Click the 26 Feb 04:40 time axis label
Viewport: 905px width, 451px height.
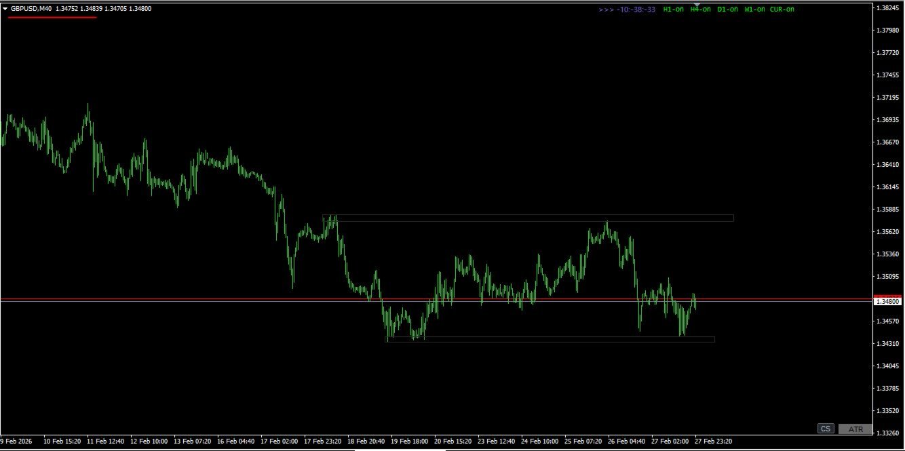pos(626,441)
